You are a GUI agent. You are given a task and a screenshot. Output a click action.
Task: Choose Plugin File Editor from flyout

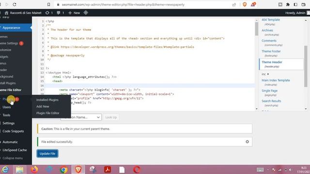click(47, 113)
